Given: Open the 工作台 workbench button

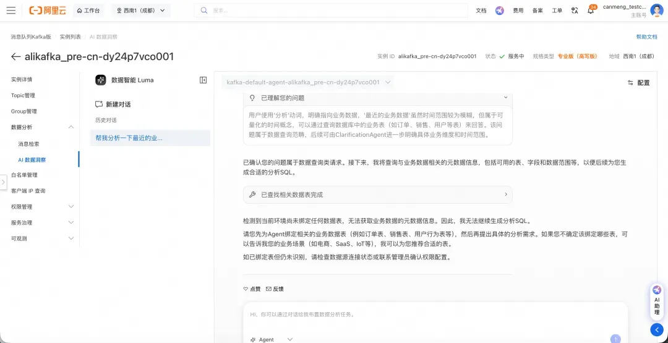Looking at the screenshot, I should coord(88,11).
